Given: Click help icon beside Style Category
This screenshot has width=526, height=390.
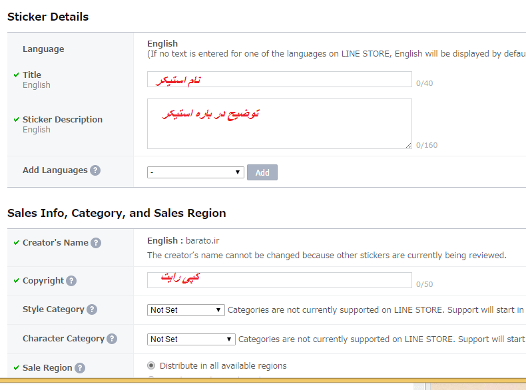Looking at the screenshot, I should tap(92, 309).
